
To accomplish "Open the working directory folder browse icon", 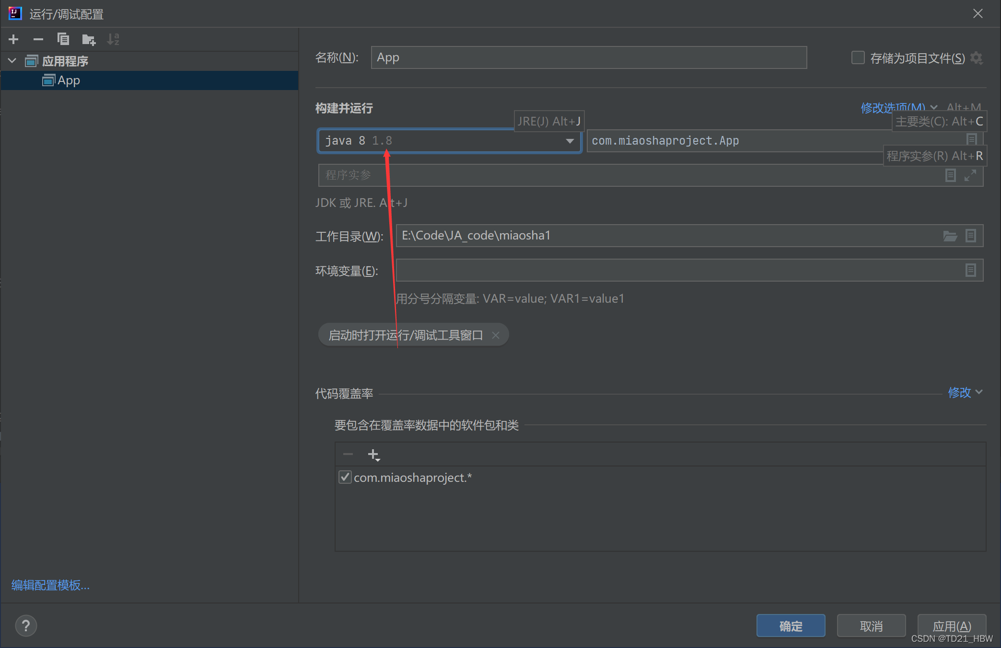I will (950, 236).
